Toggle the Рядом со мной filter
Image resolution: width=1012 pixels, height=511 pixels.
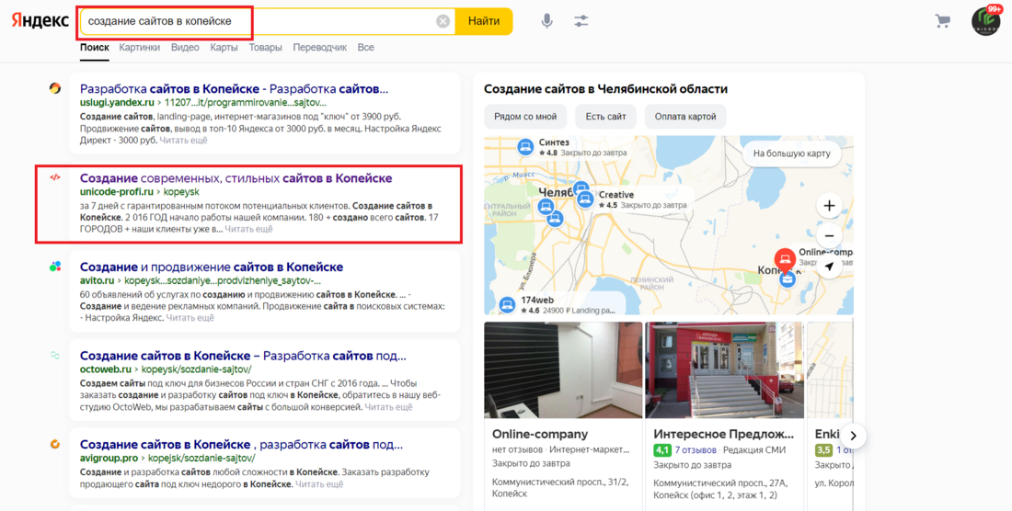tap(525, 117)
